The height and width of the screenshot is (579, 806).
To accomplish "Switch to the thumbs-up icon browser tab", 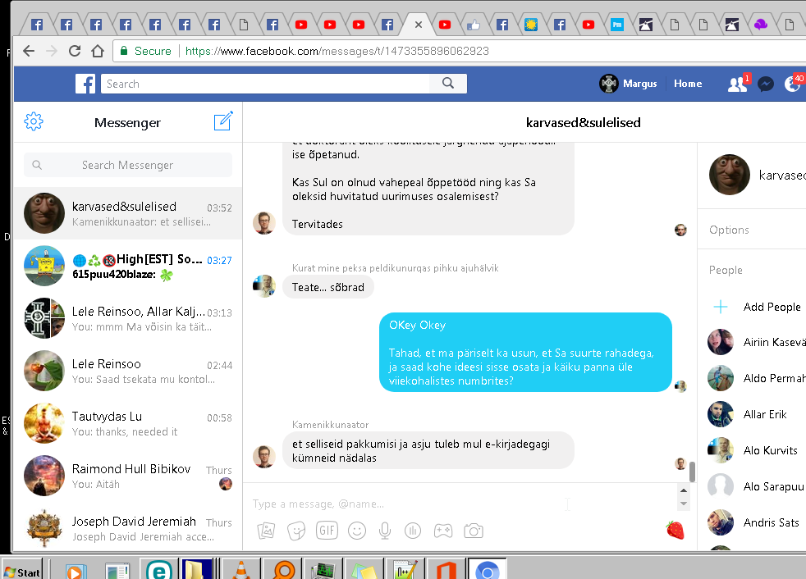I will [474, 25].
